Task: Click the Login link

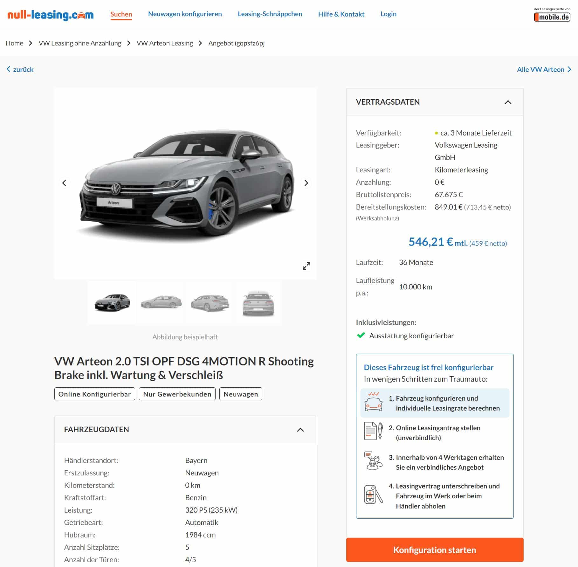Action: click(x=388, y=14)
